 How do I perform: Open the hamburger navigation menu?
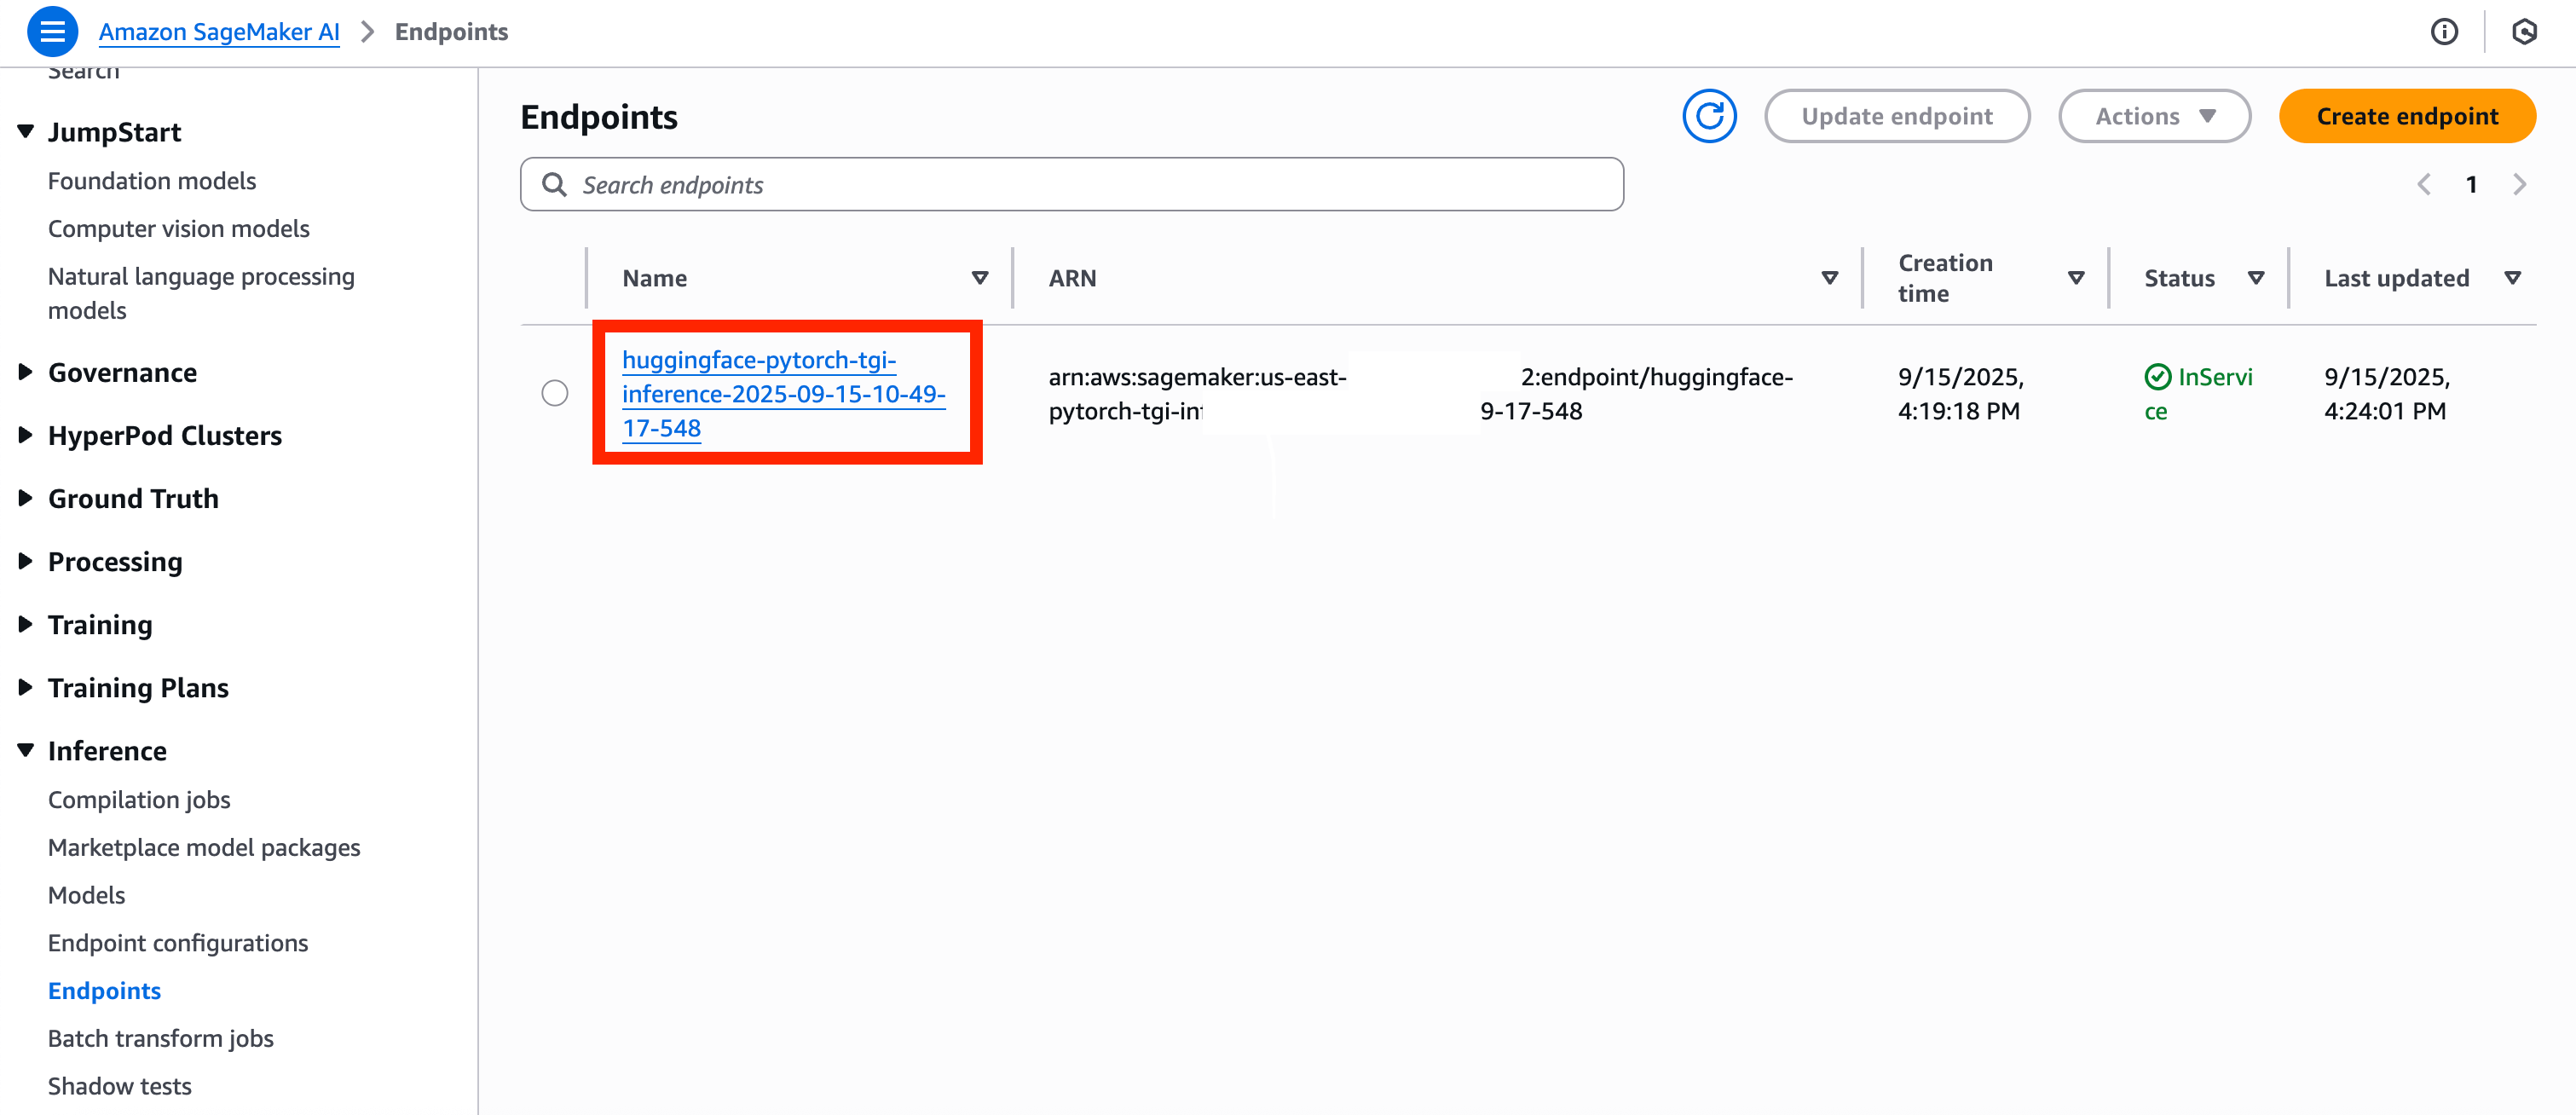52,32
